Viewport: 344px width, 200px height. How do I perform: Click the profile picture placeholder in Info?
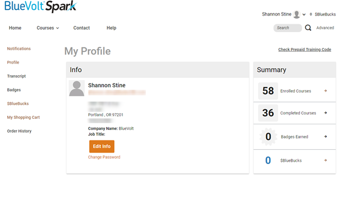(x=77, y=88)
